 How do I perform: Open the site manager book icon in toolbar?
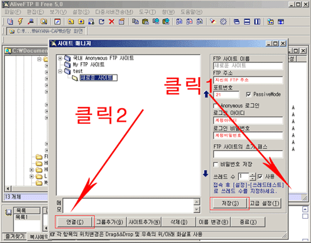click(x=10, y=22)
